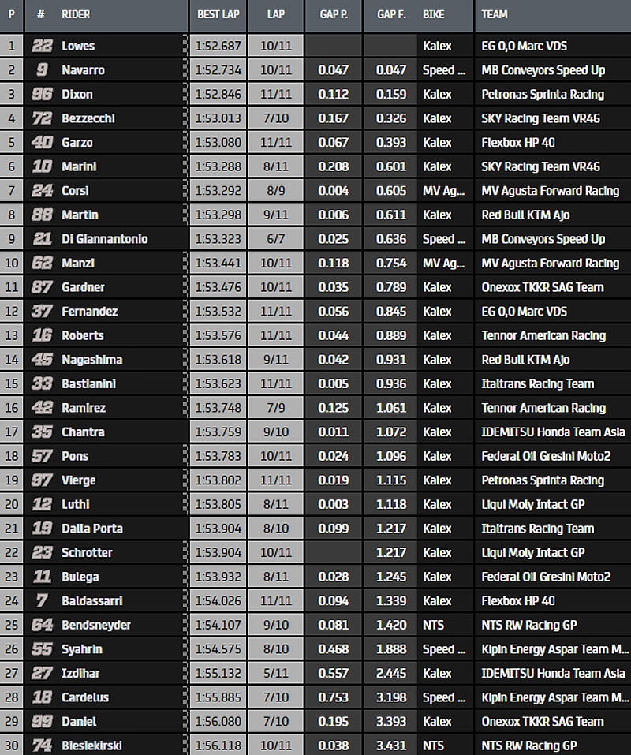Sort by the GAP F. column header
The width and height of the screenshot is (631, 755).
coord(391,14)
